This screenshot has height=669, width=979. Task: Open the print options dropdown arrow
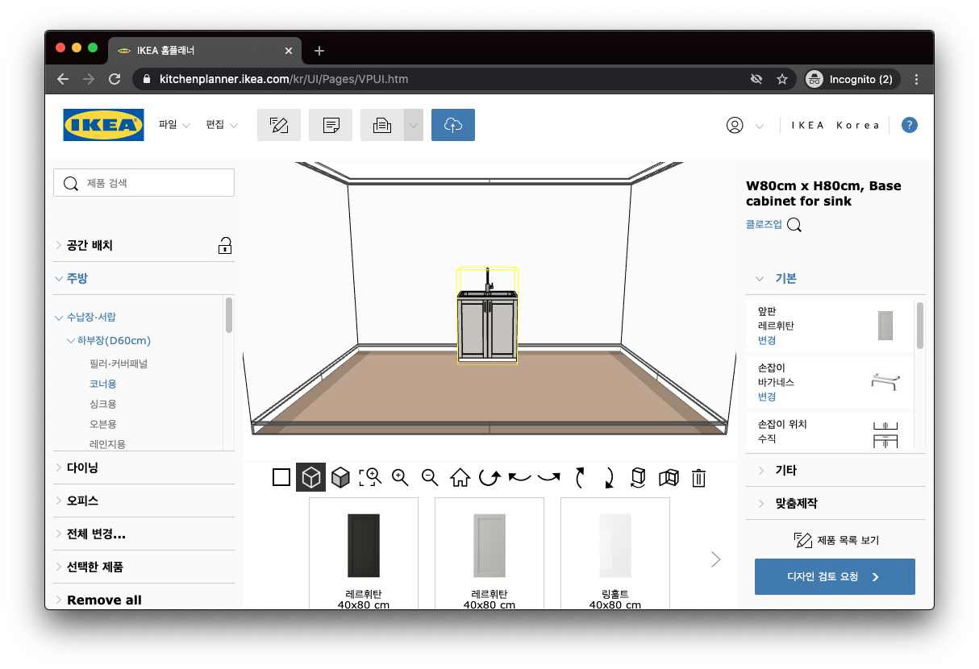click(x=414, y=125)
